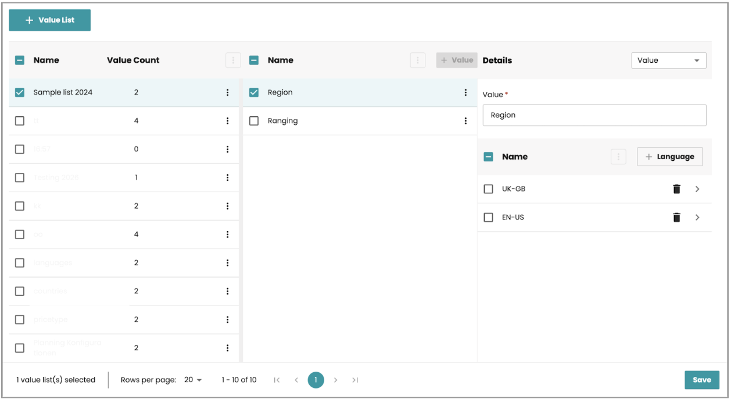
Task: Expand the EN-US language row chevron
Action: coord(697,218)
